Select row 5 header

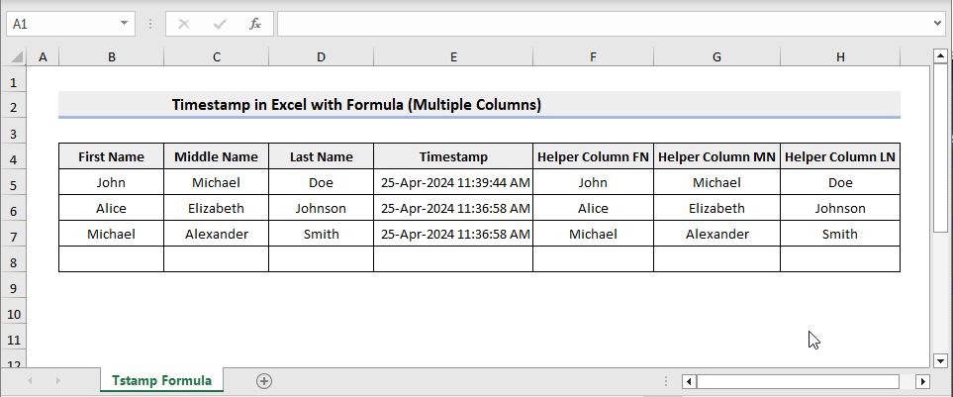(15, 183)
